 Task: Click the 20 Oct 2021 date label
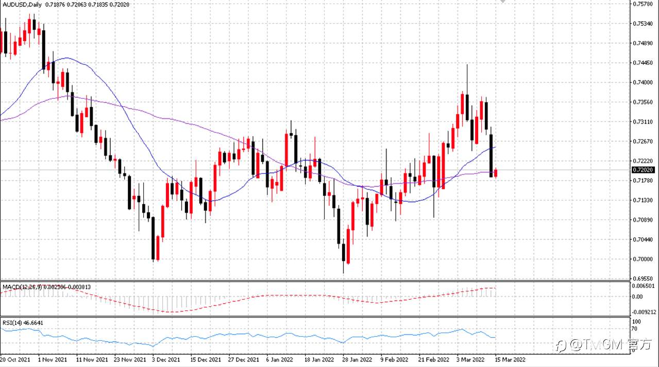[x=15, y=360]
